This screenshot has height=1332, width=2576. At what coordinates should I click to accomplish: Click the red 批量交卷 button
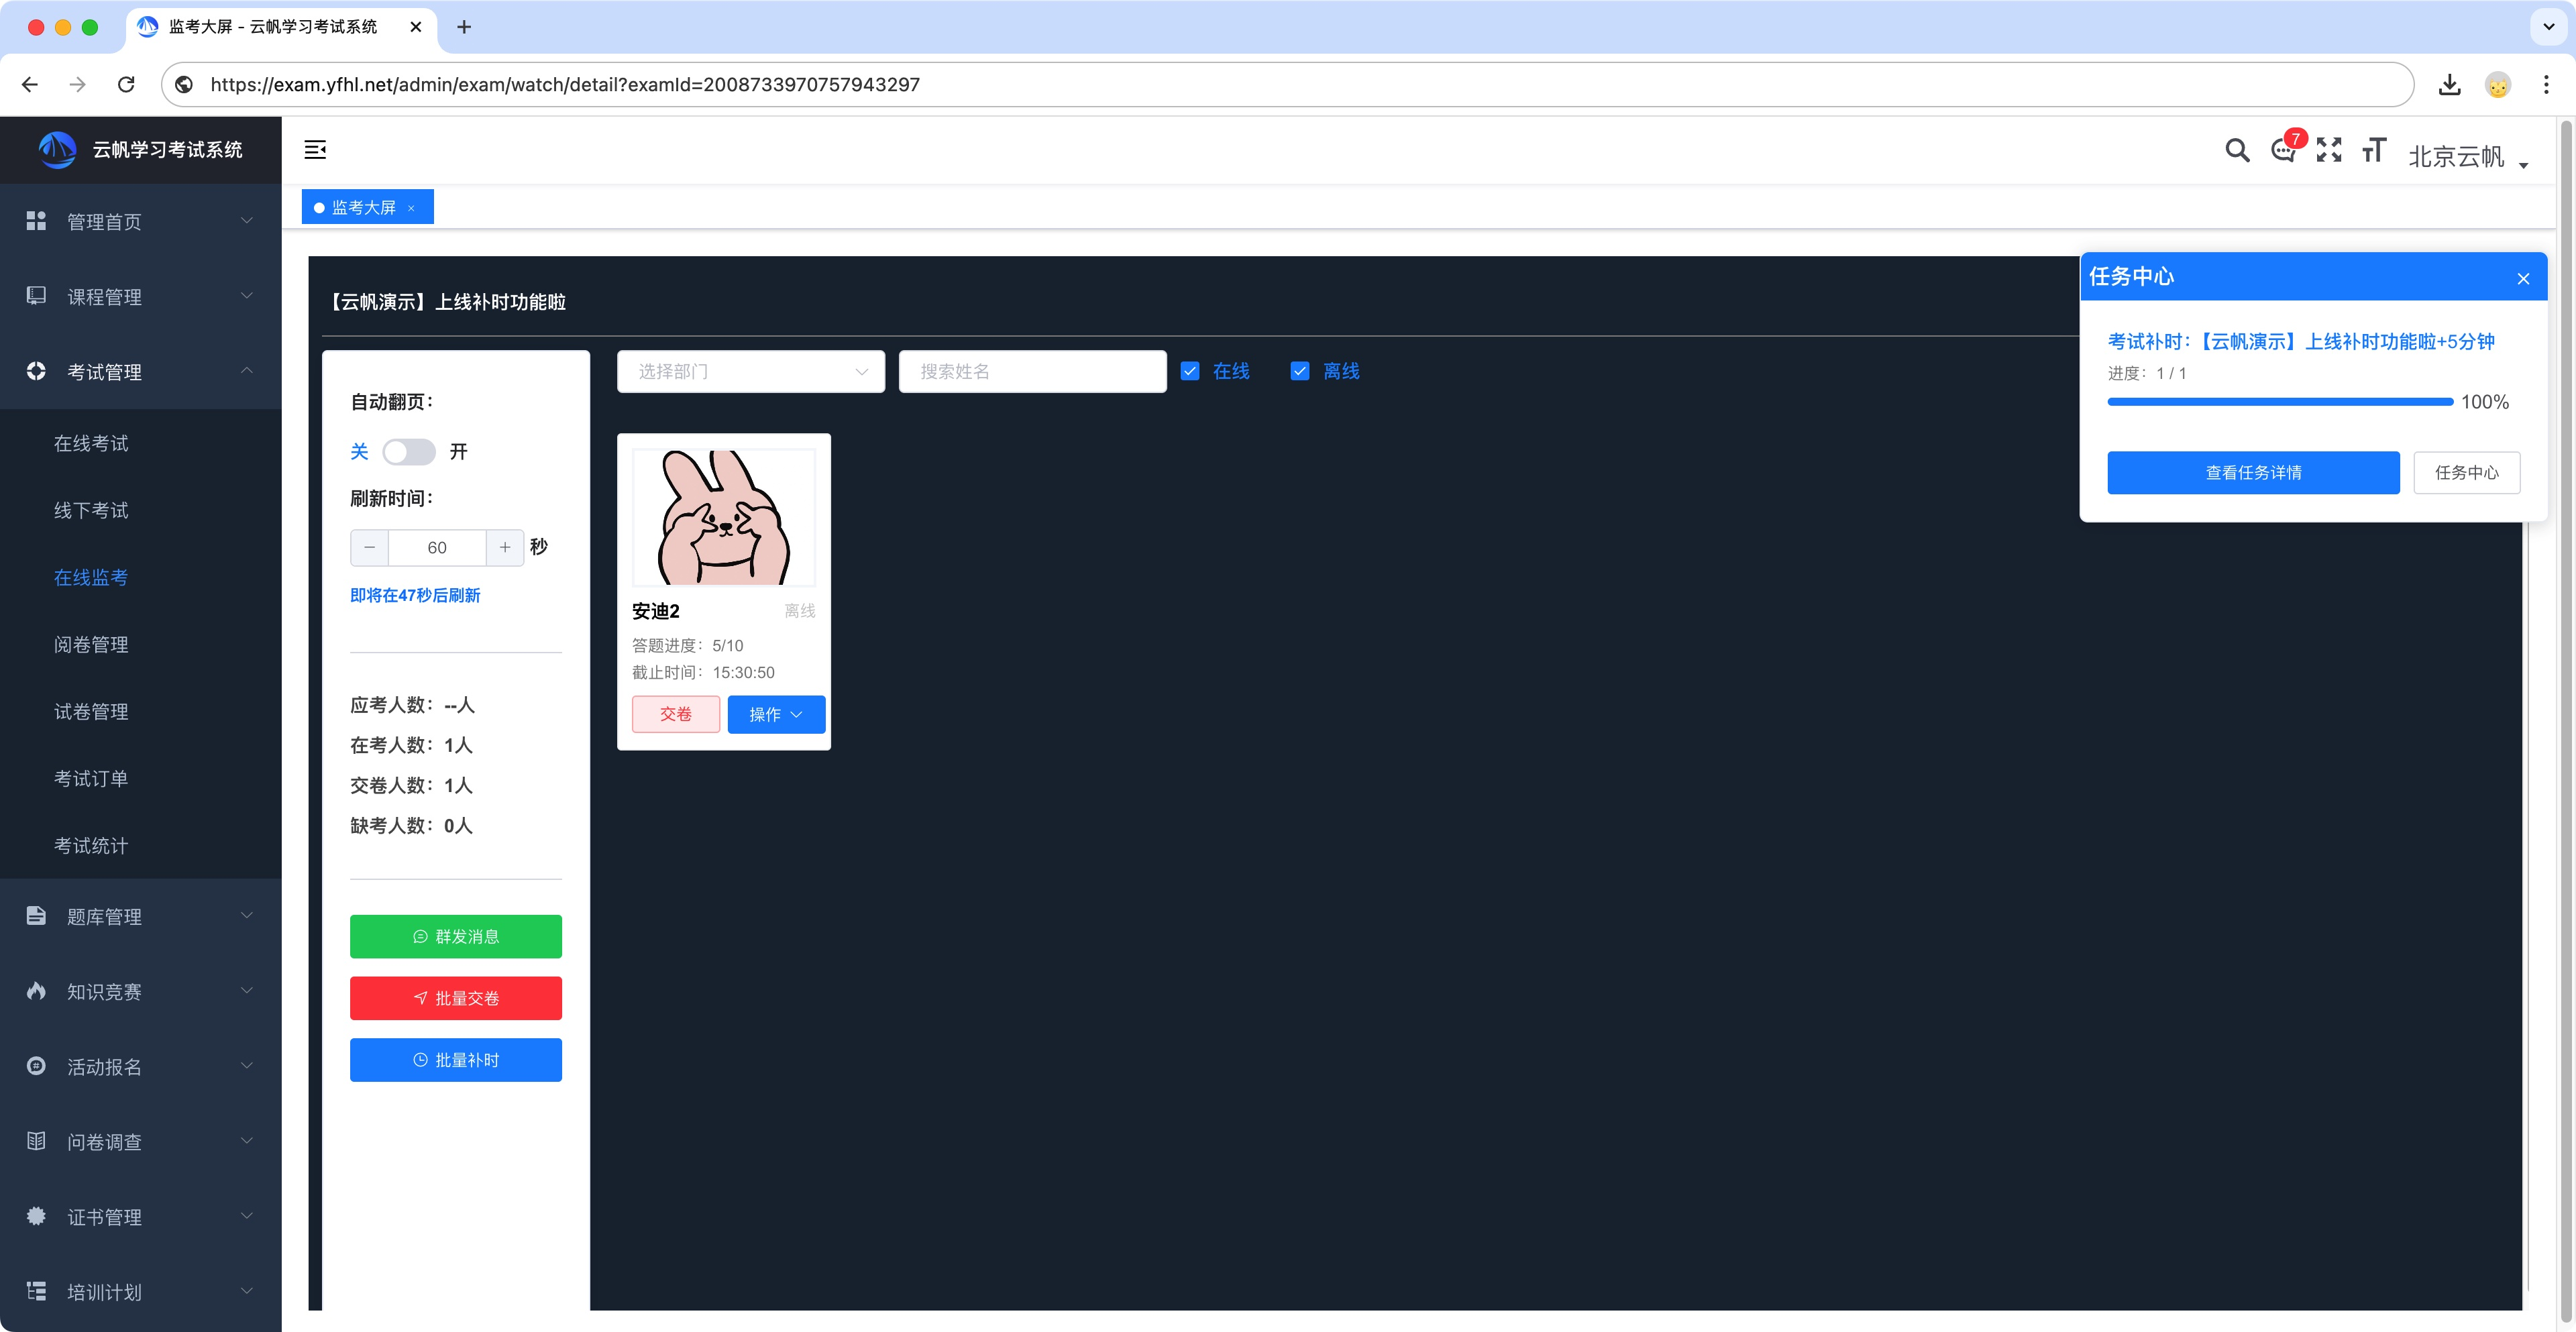click(x=456, y=999)
